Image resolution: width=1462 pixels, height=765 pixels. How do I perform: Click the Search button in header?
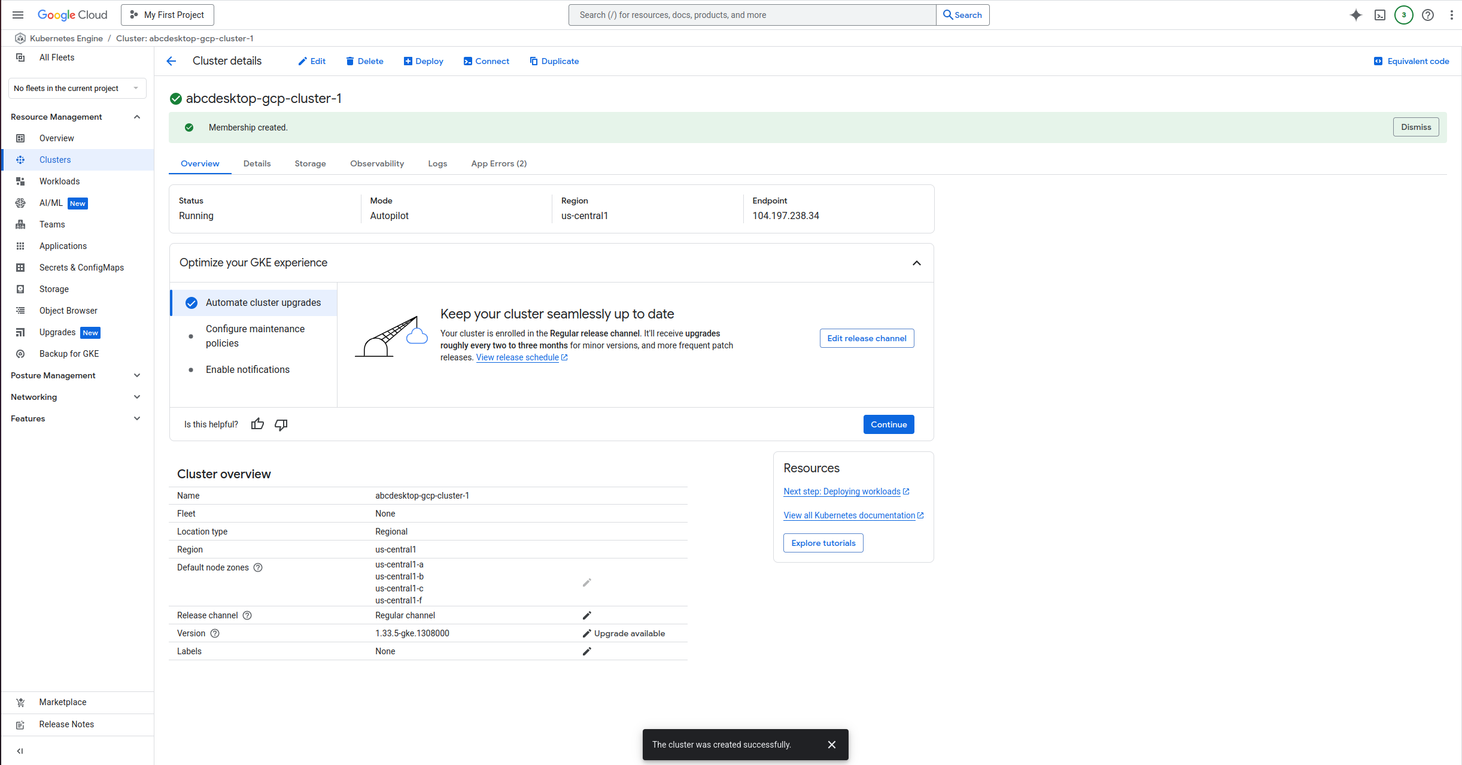(x=962, y=15)
